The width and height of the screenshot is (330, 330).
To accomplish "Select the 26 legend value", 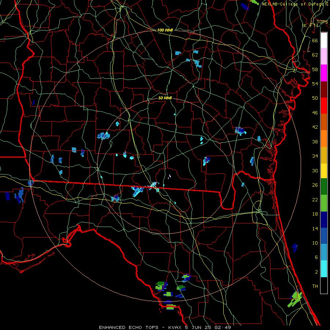I will click(315, 185).
